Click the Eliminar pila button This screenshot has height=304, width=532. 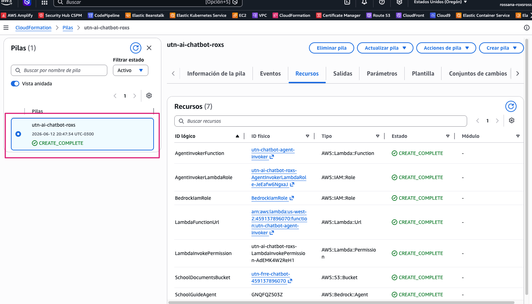[x=331, y=48]
